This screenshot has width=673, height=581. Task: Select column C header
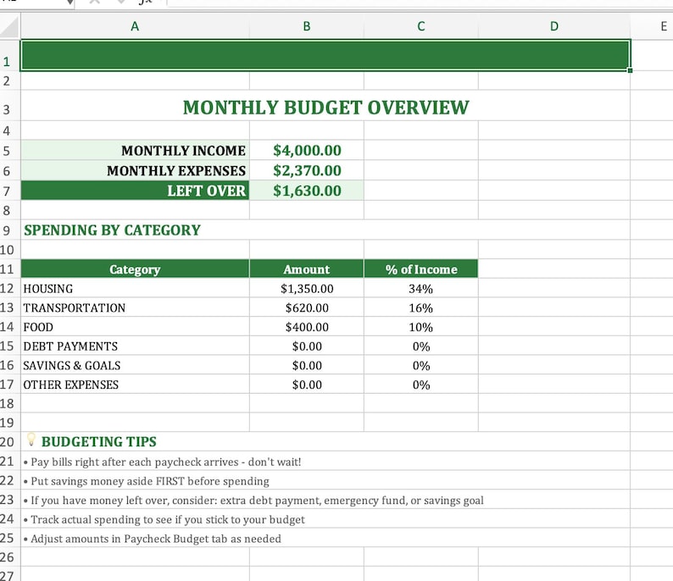pos(421,26)
